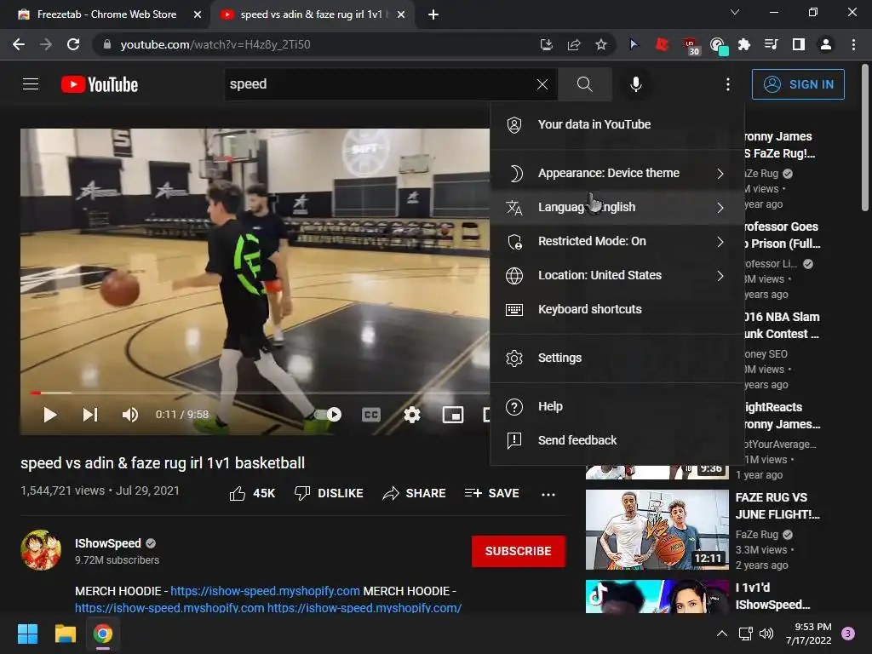Image resolution: width=872 pixels, height=654 pixels.
Task: Open the FAZE RUG VS JUNE FLIGHT thumbnail
Action: pyautogui.click(x=657, y=530)
